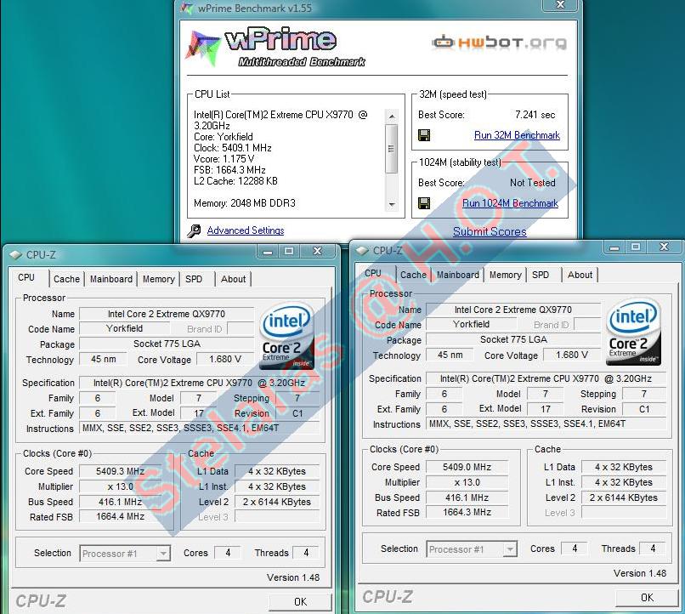Screen dimensions: 685x614
Task: Switch to Cache tab in left CPU-Z
Action: tap(66, 279)
